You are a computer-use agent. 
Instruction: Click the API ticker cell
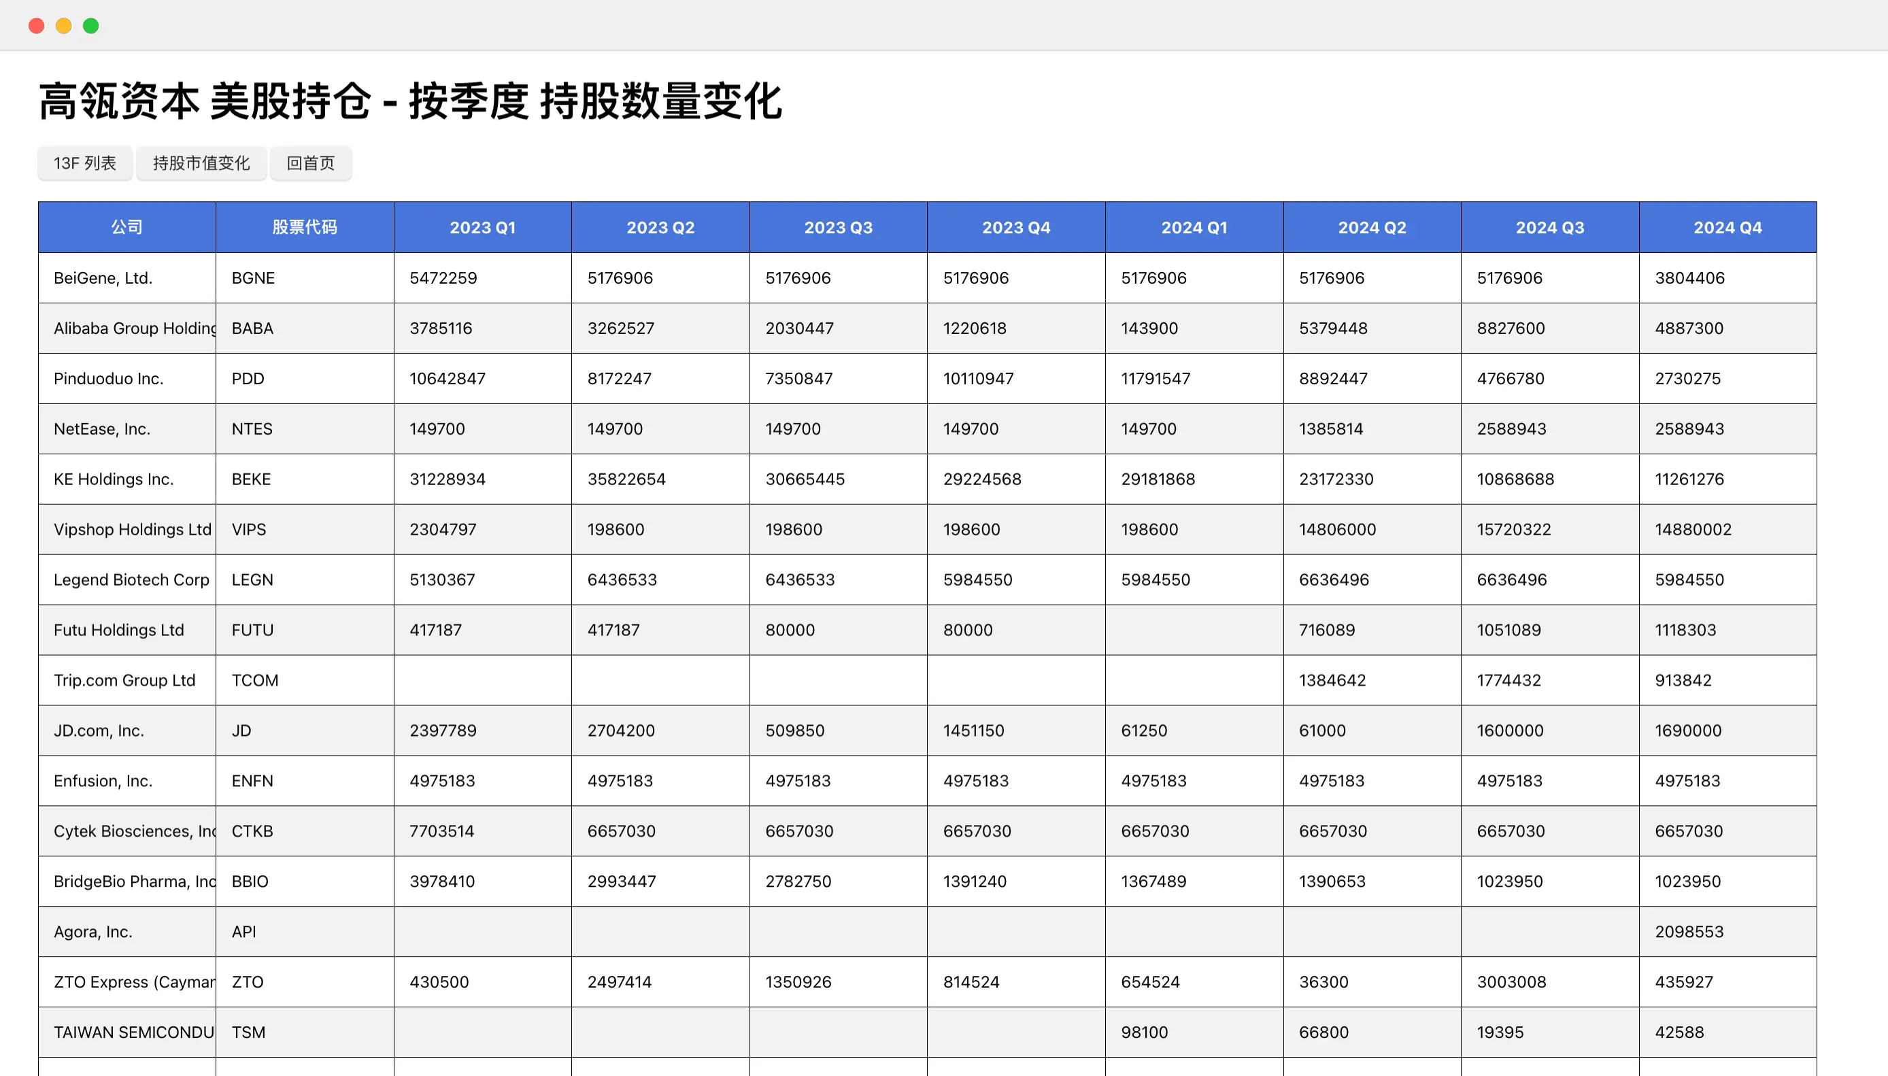[x=305, y=931]
